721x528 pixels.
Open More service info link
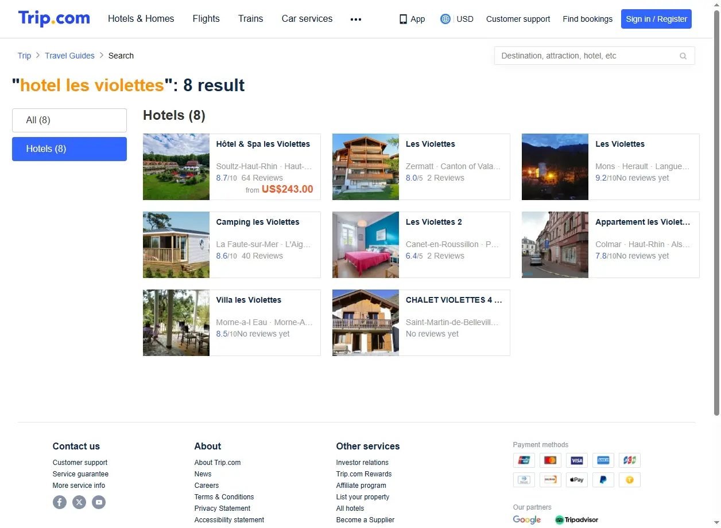pos(79,486)
